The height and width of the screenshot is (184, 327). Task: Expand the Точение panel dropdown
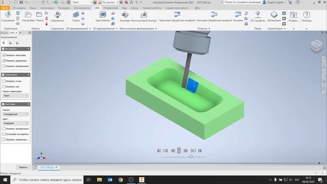(209, 29)
